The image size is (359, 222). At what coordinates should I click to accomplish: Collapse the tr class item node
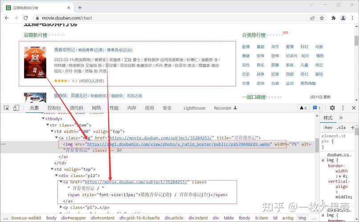[48, 125]
